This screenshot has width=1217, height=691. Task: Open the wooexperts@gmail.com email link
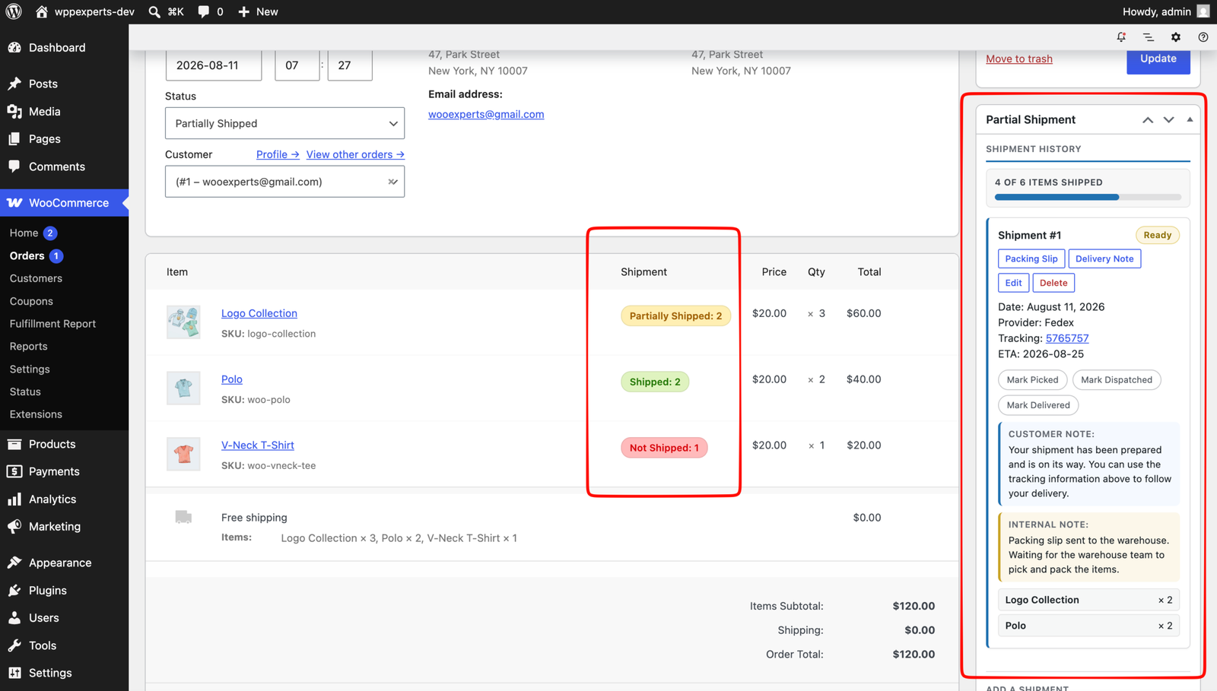point(486,114)
